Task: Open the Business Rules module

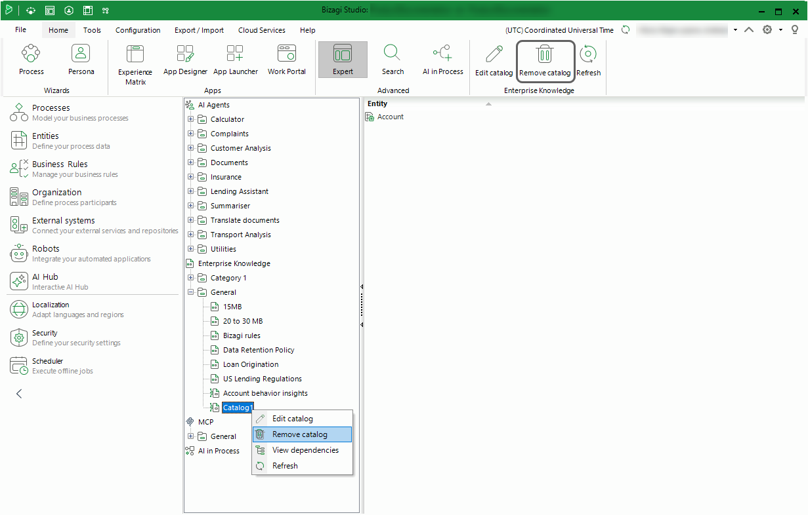Action: coord(64,168)
